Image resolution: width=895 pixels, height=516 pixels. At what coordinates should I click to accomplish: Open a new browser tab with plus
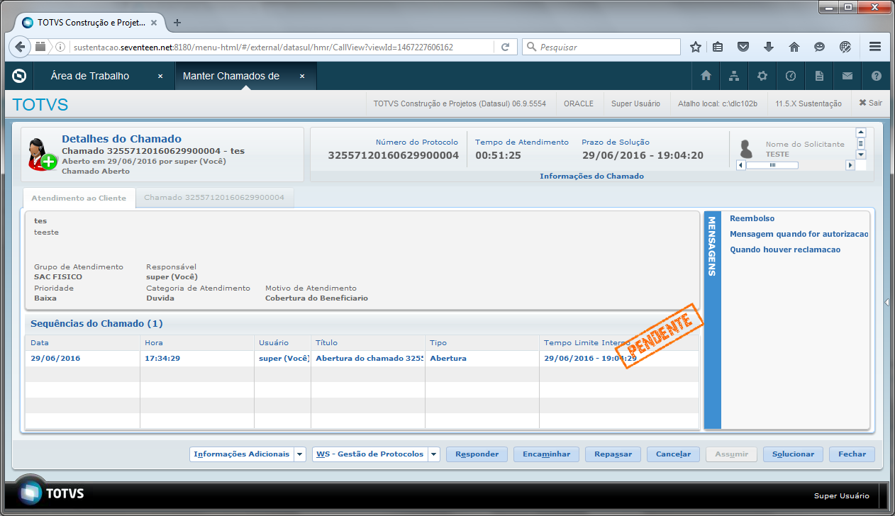(x=177, y=22)
